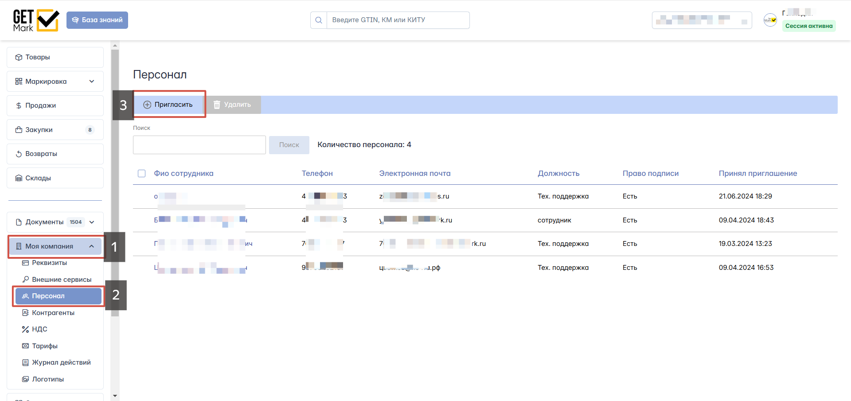The image size is (851, 401).
Task: Click the сотрудник position cell
Action: click(x=554, y=220)
